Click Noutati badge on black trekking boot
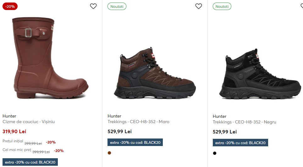303x167 pixels. coord(222,6)
